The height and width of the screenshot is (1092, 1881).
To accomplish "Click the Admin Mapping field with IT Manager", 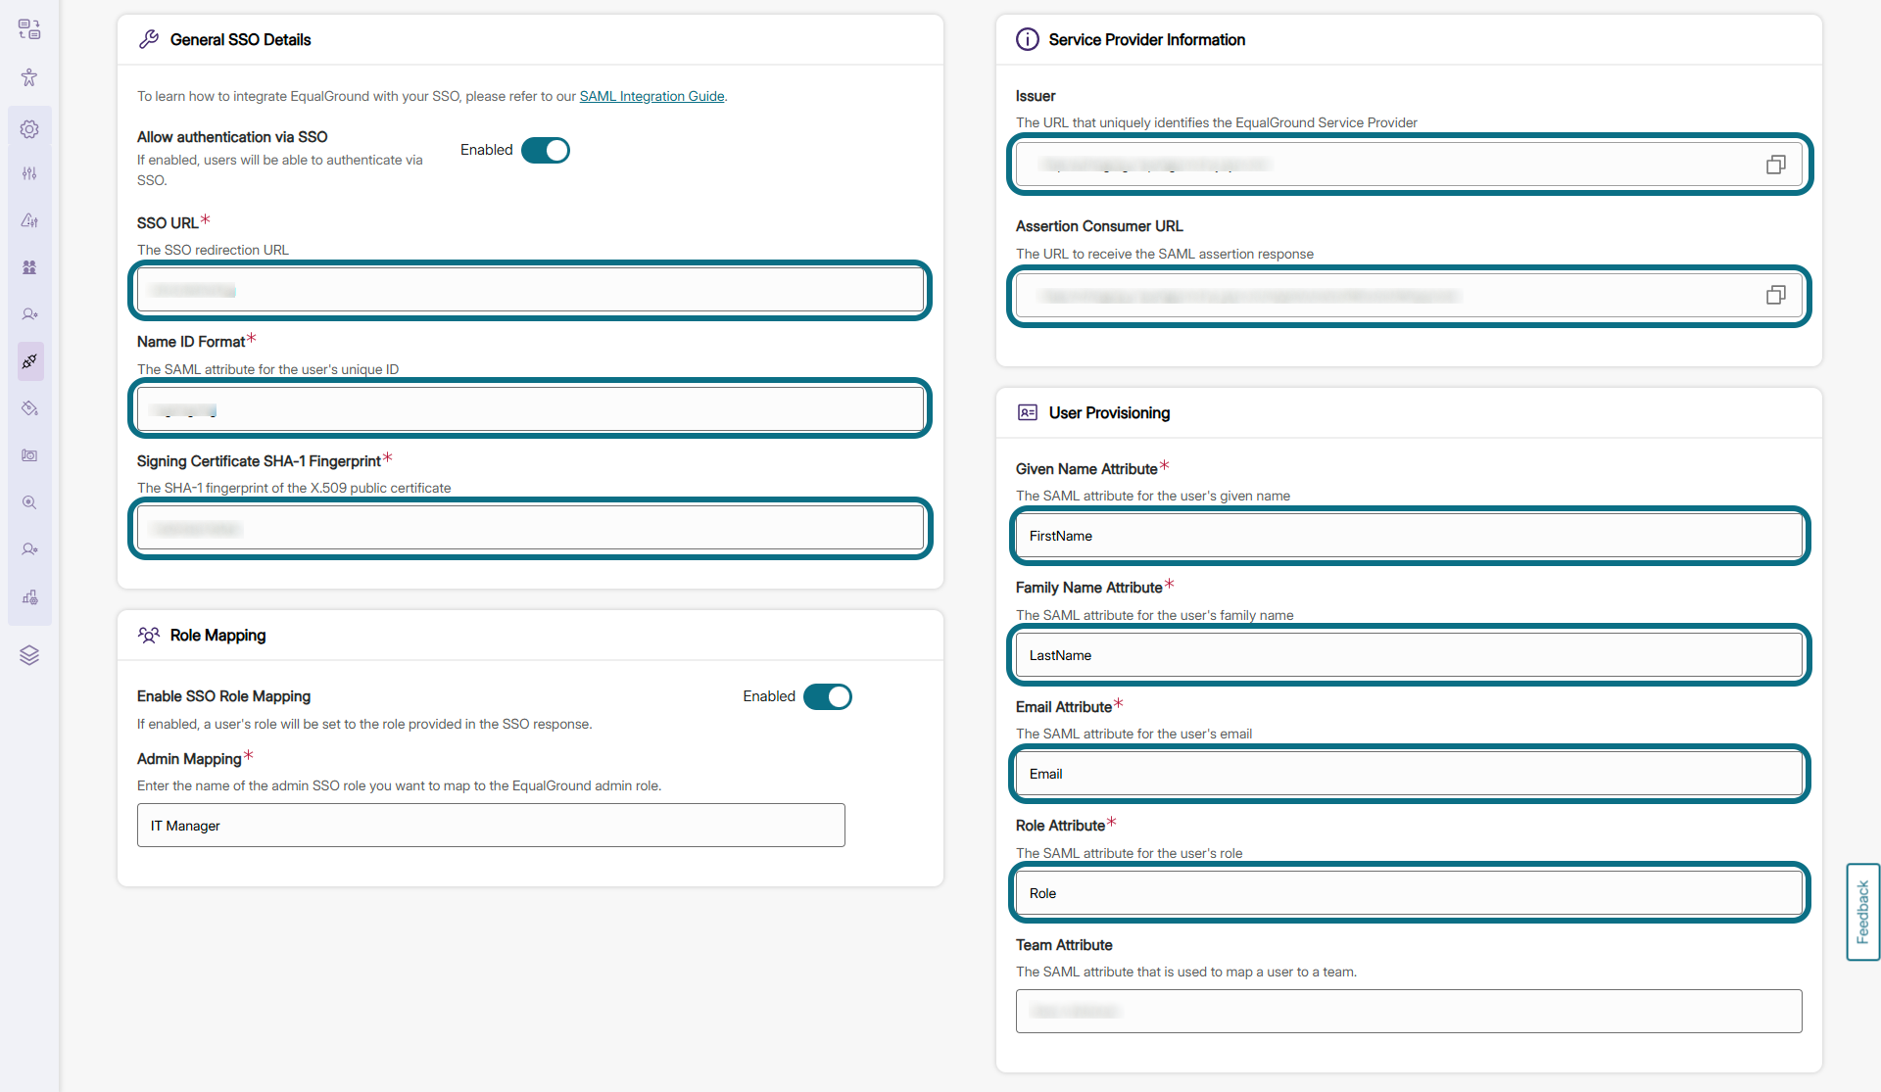I will pyautogui.click(x=491, y=826).
